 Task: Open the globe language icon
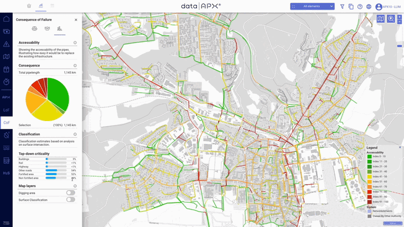tap(369, 7)
